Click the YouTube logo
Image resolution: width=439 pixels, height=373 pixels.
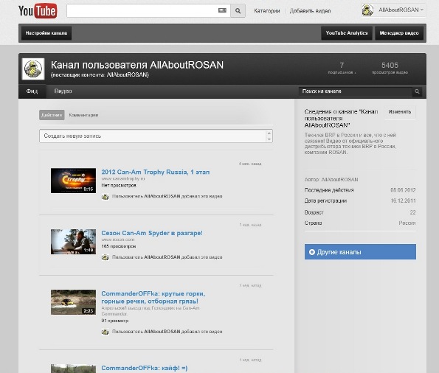[38, 10]
